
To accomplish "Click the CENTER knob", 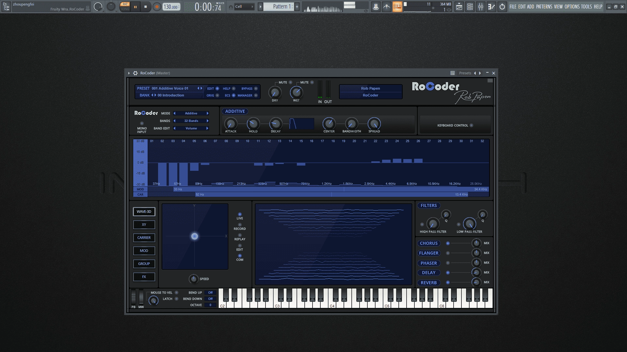I will point(329,124).
